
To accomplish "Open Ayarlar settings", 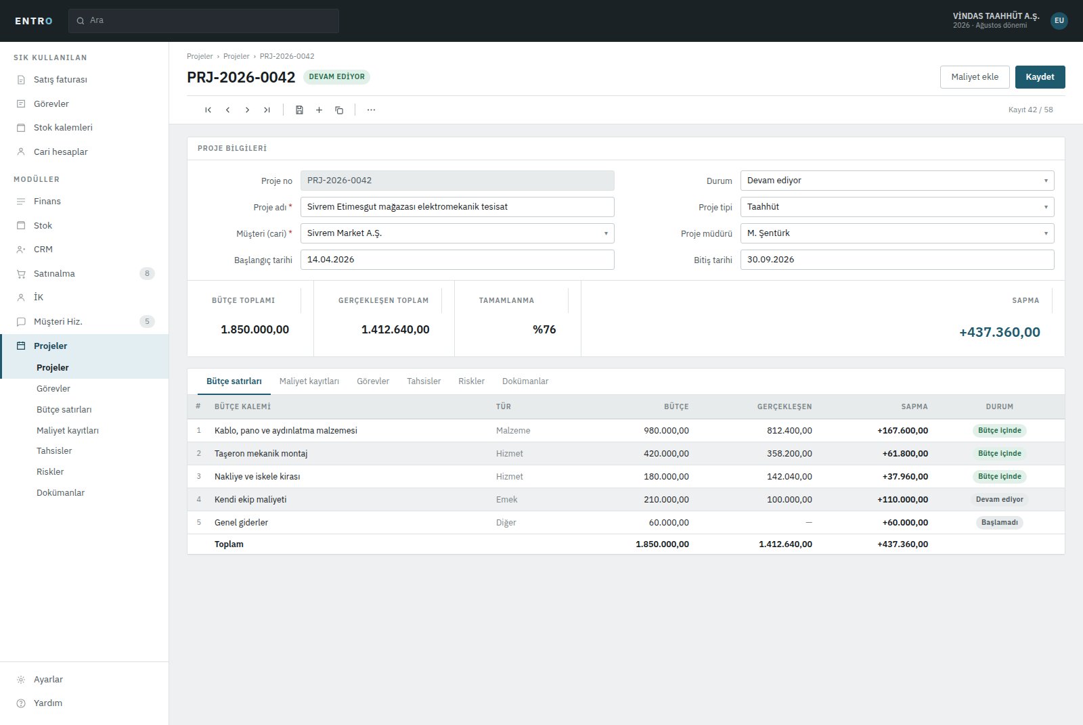I will click(x=84, y=680).
